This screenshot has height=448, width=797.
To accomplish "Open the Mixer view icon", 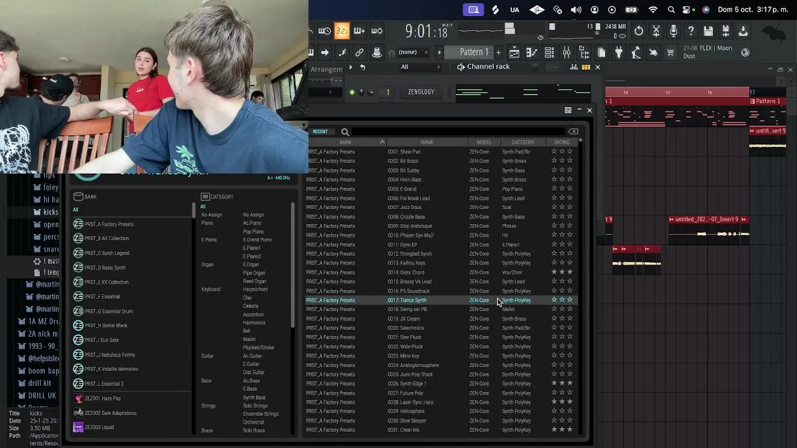I will (x=567, y=53).
